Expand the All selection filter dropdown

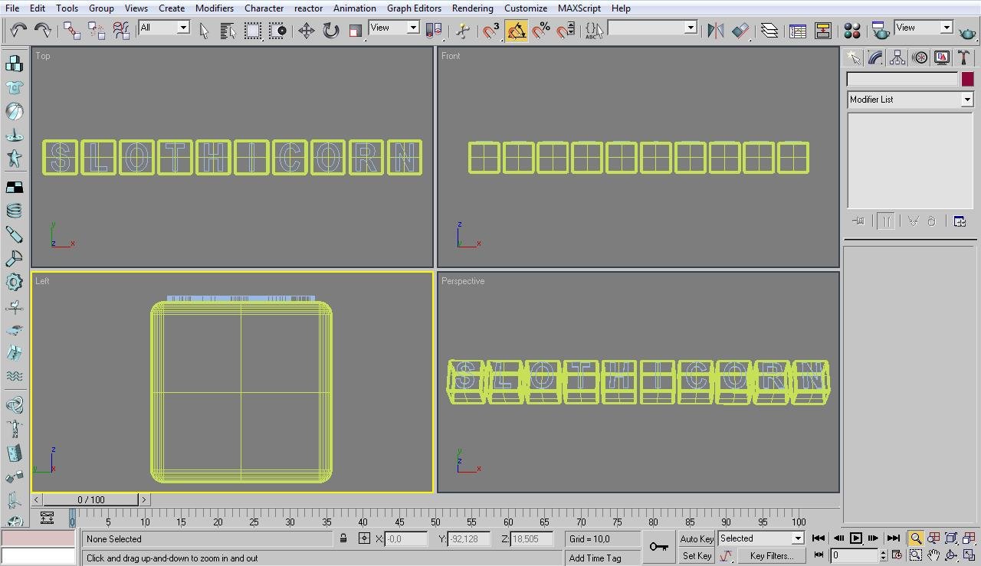183,28
